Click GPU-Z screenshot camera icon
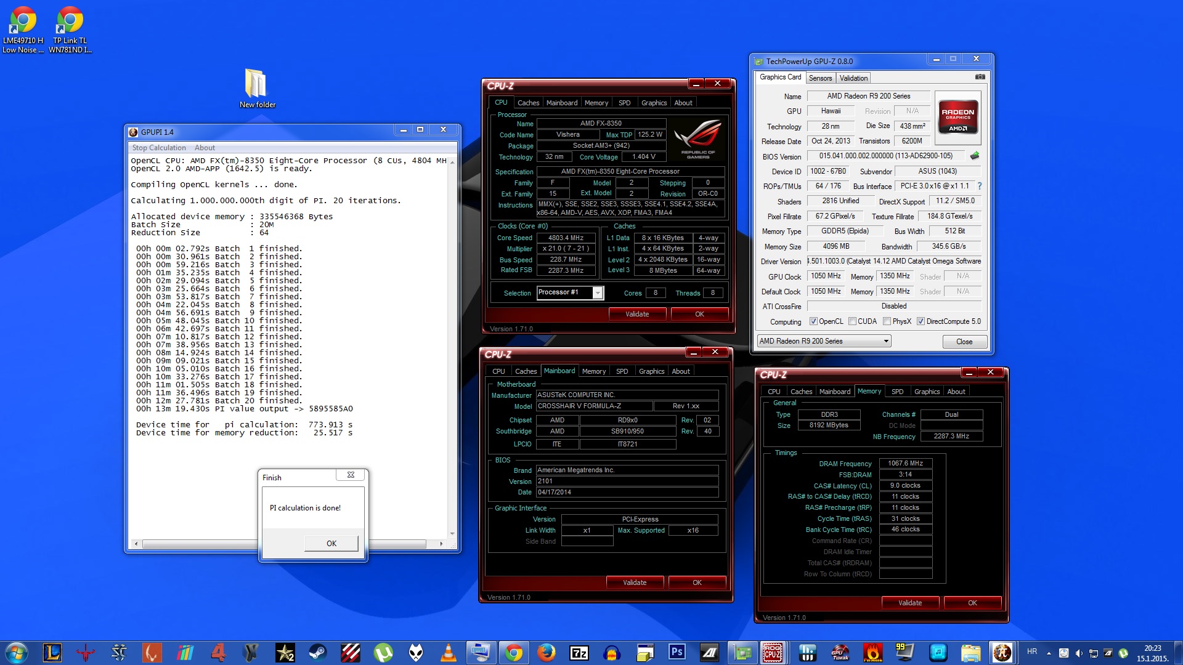The image size is (1183, 665). [980, 77]
